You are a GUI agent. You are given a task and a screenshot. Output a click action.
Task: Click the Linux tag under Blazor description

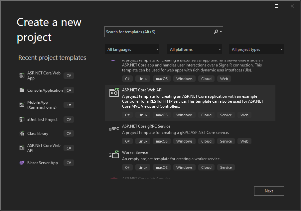tap(143, 79)
